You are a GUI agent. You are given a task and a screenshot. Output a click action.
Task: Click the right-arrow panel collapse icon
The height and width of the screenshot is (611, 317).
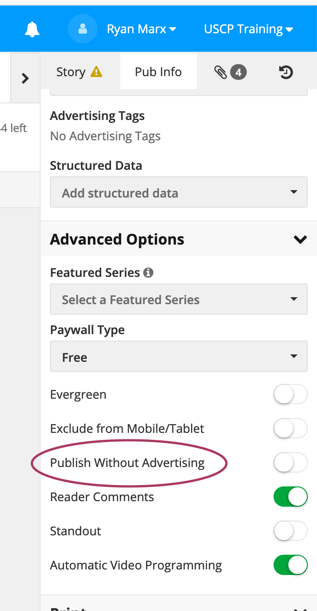coord(25,78)
